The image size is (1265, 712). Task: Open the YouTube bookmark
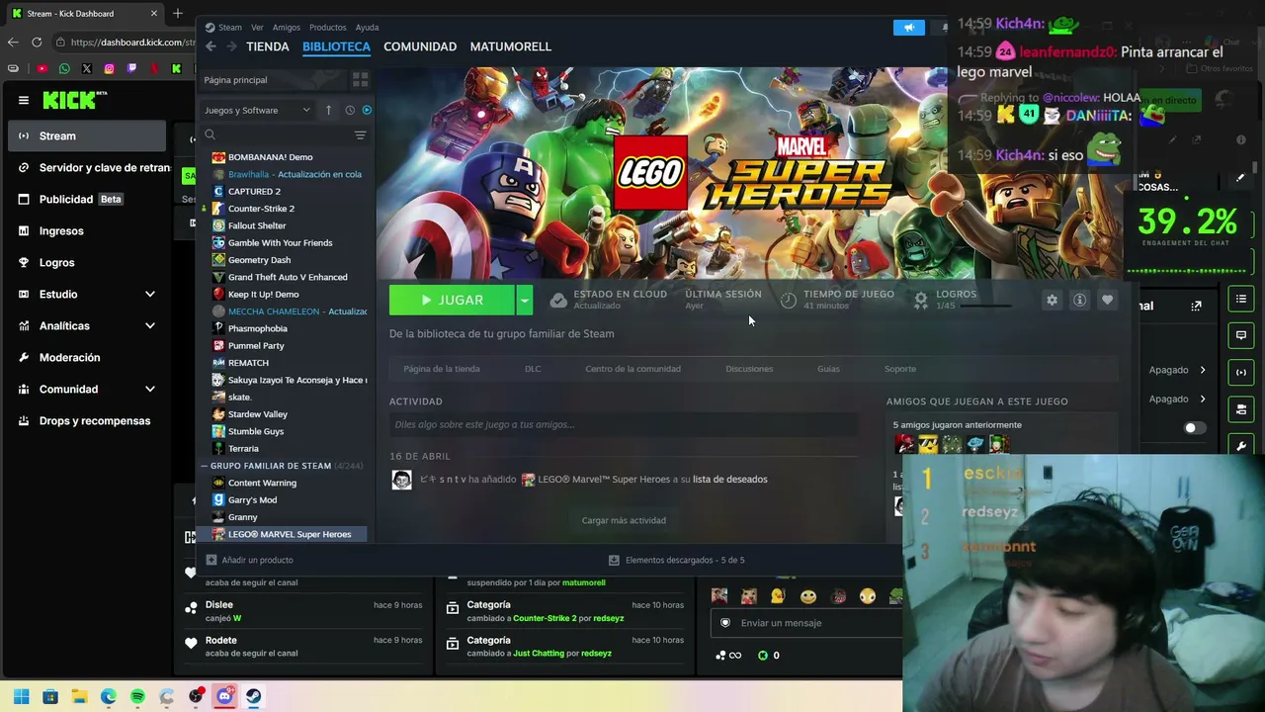point(42,68)
